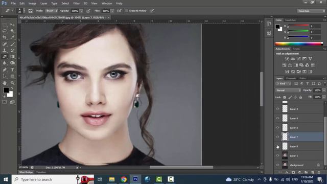Viewport: 327px width, 184px height.
Task: Toggle Lock transparent pixels
Action: [x=285, y=97]
